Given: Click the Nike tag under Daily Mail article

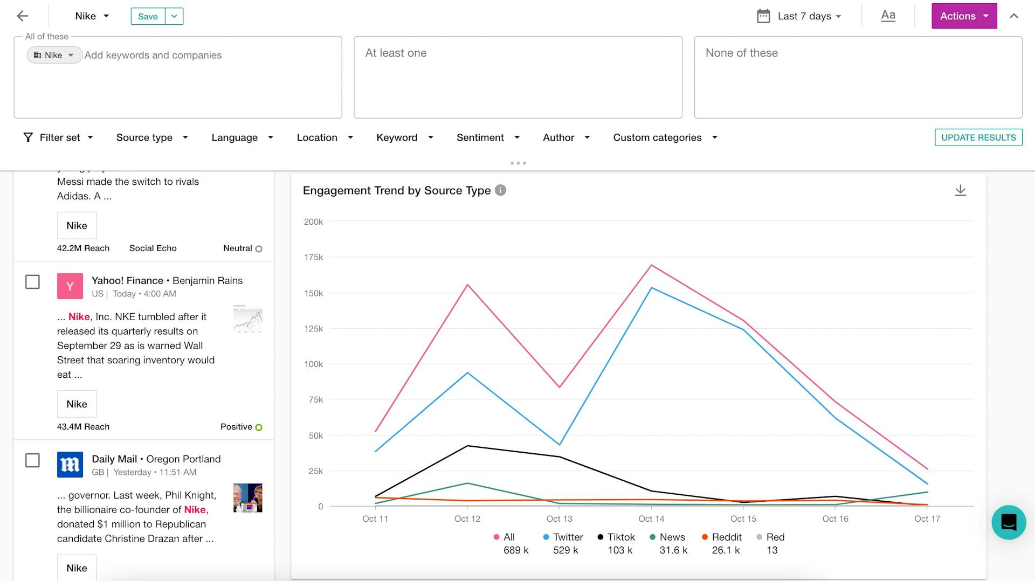Looking at the screenshot, I should [77, 568].
